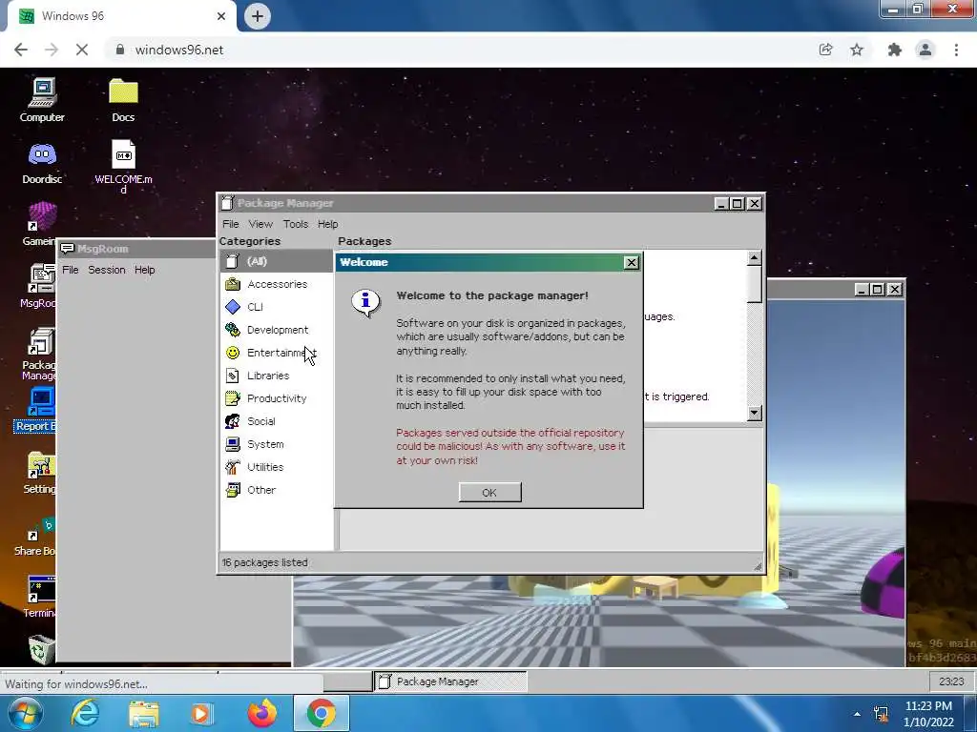Close the Package Manager window
Viewport: 977px width, 732px height.
[x=754, y=204]
